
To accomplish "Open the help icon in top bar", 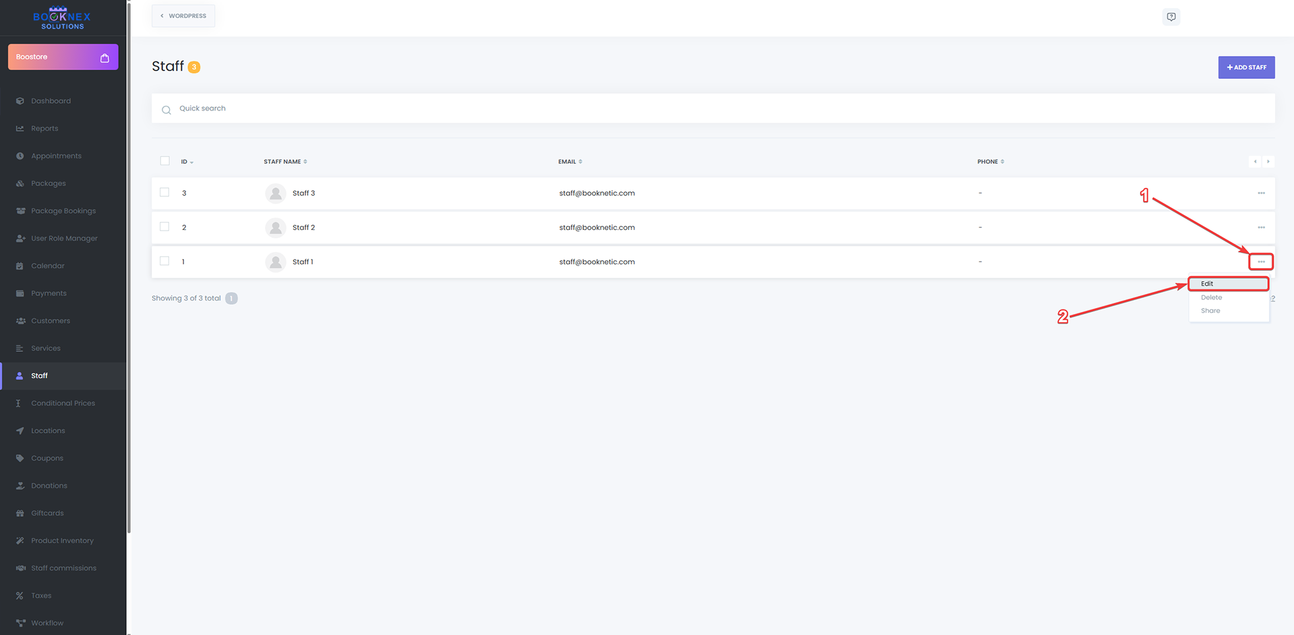I will (1171, 17).
